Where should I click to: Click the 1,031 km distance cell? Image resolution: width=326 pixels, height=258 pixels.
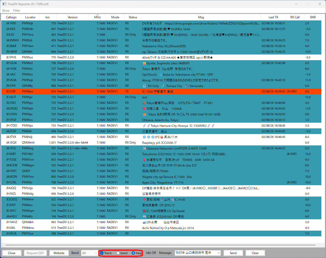click(52, 143)
